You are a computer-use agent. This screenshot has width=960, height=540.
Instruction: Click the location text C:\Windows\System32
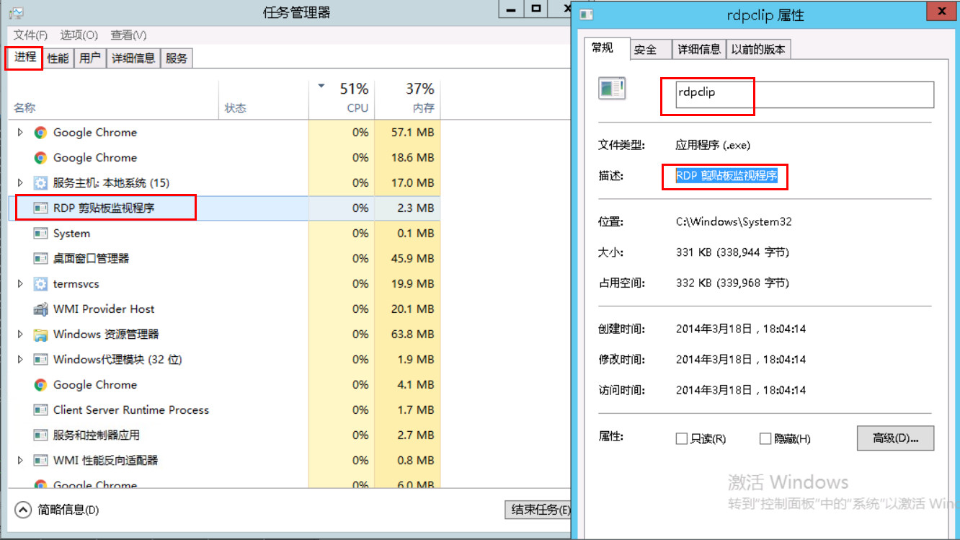pos(734,222)
